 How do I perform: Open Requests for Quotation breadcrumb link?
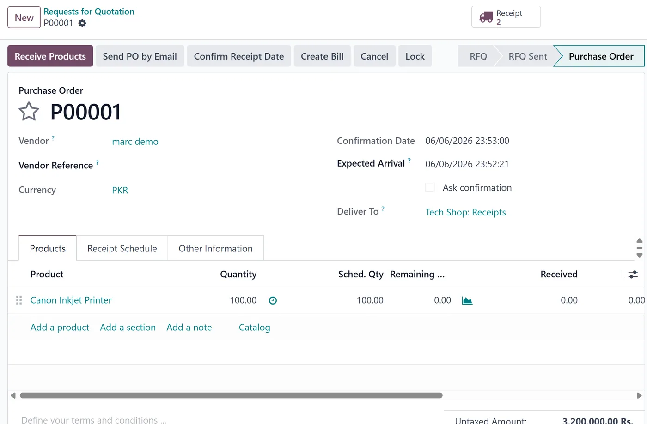[x=89, y=12]
